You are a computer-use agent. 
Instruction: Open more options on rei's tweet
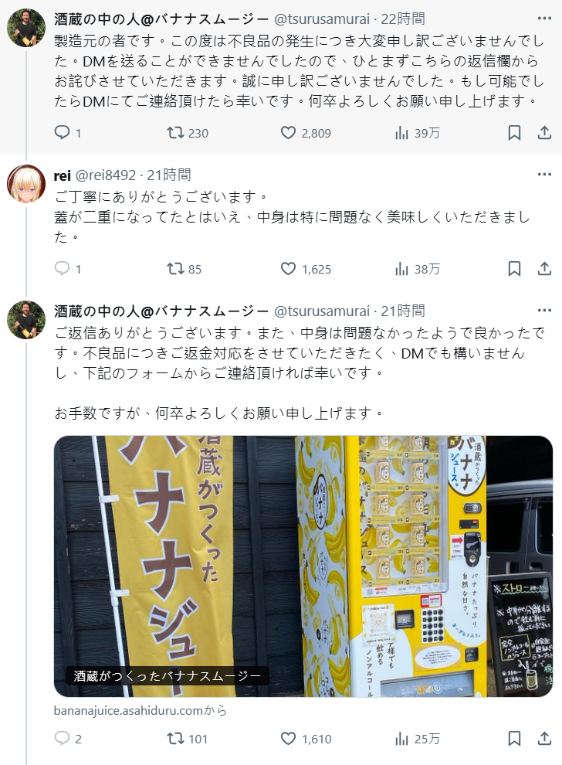[544, 175]
